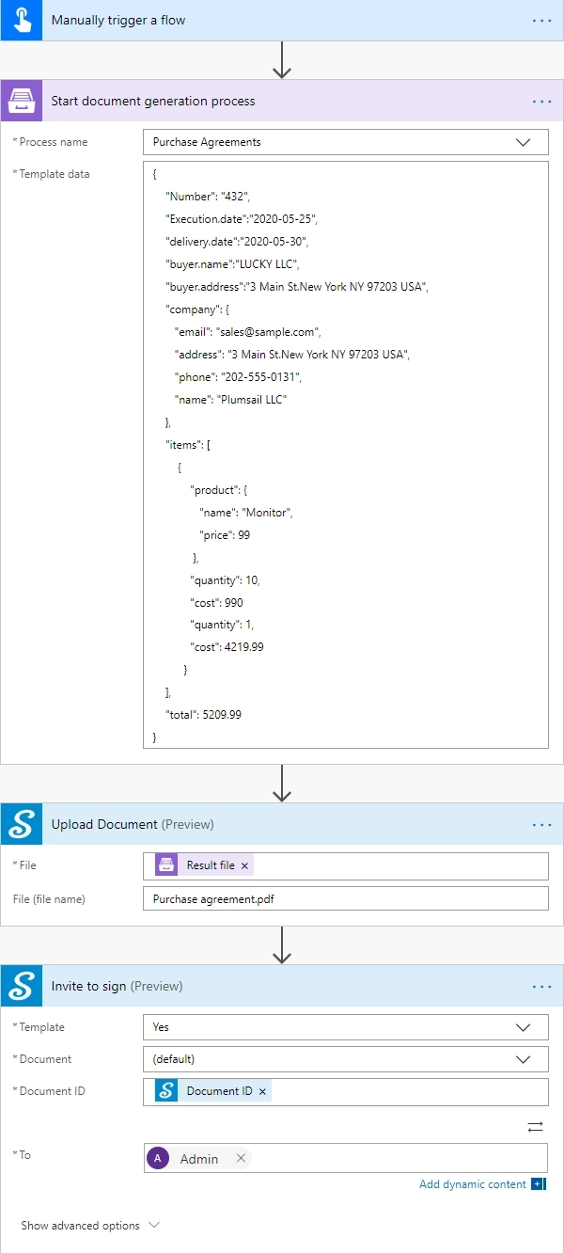Click the plus icon beside Add dynamic content
The image size is (564, 1253).
(x=539, y=1184)
